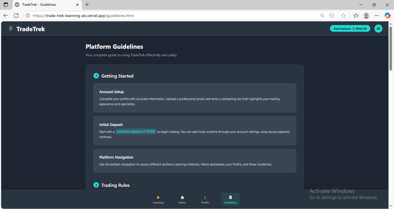The height and width of the screenshot is (209, 394).
Task: Open the Learning star icon
Action: coord(158,197)
